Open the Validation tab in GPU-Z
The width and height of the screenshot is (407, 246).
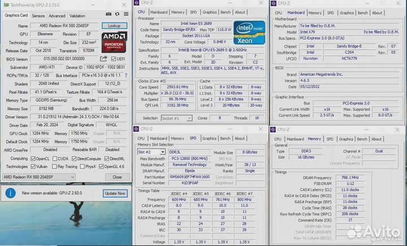point(77,16)
